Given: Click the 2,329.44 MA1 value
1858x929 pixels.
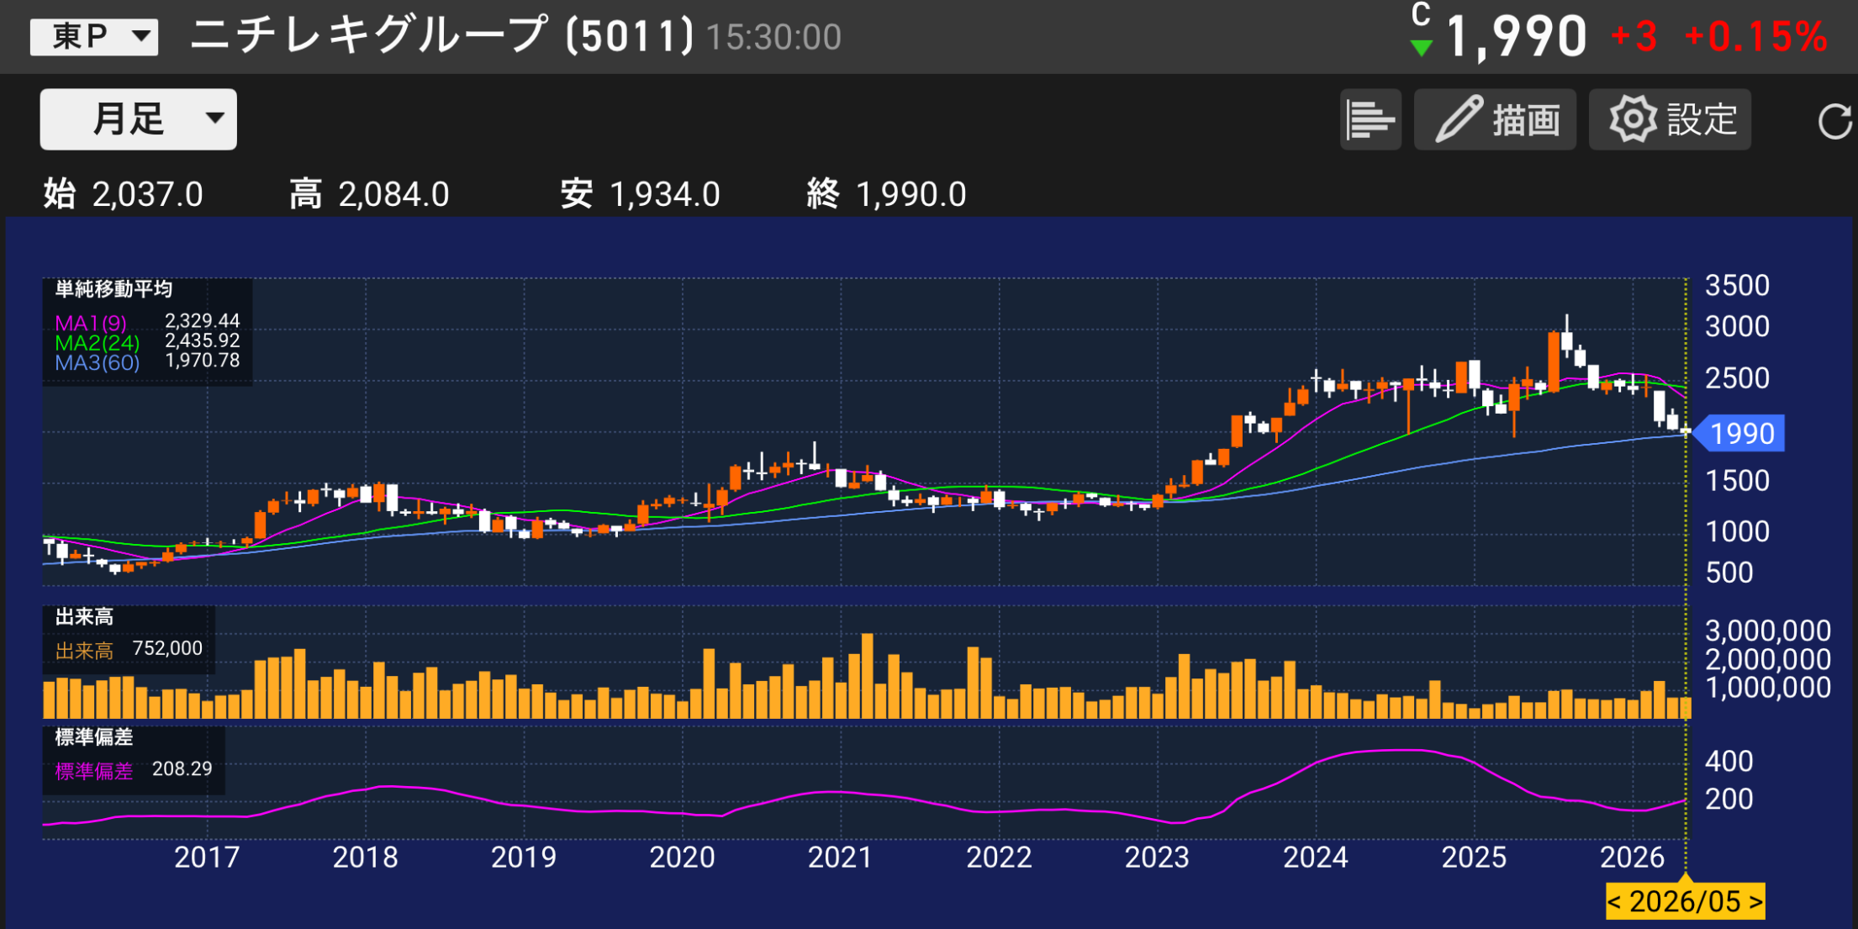Looking at the screenshot, I should 202,321.
